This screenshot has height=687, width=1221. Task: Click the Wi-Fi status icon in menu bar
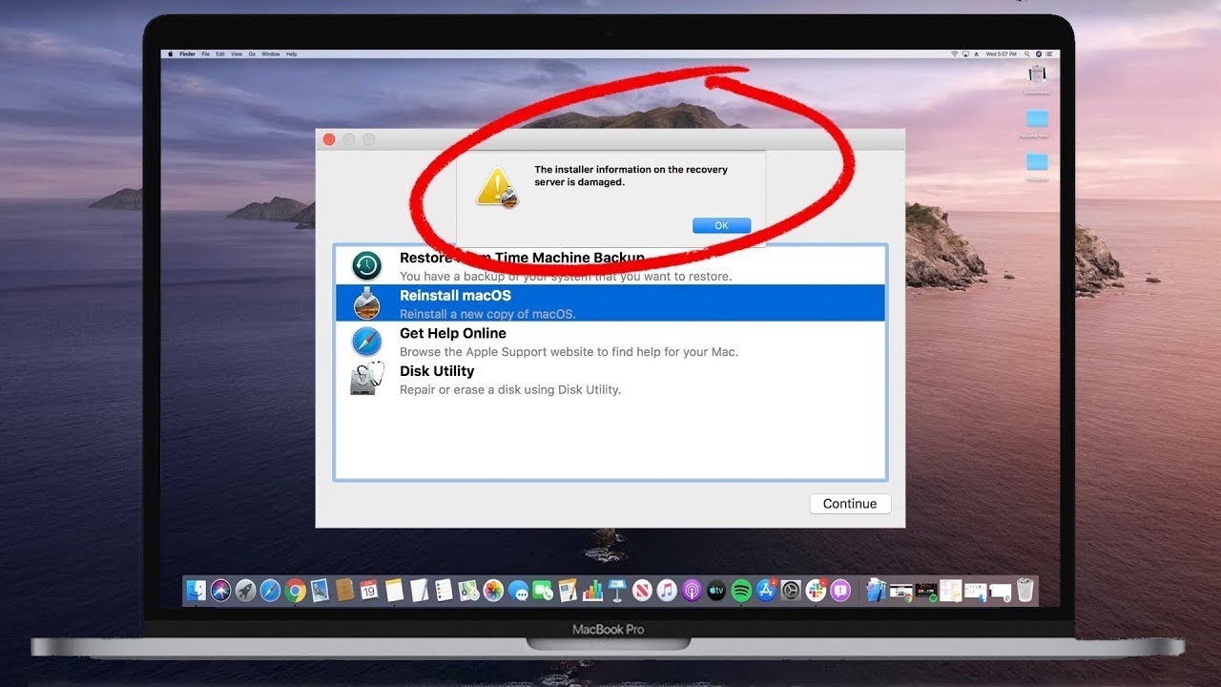(955, 54)
